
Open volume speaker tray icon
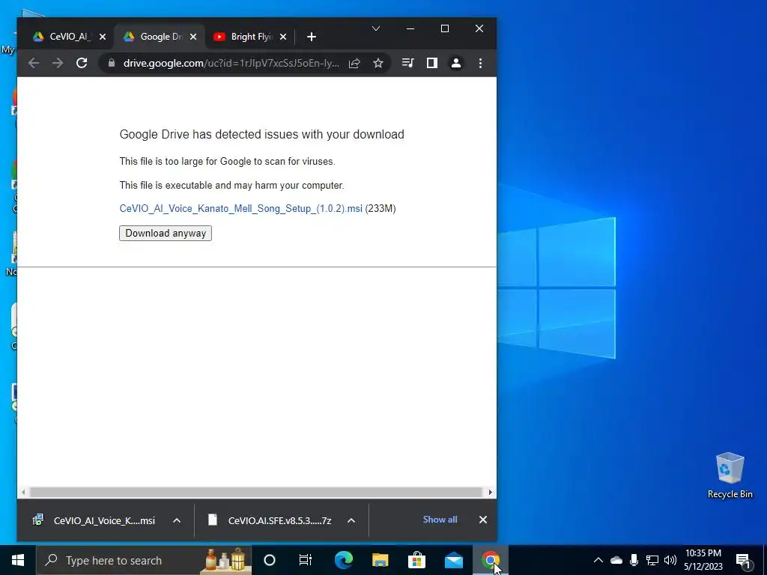670,560
